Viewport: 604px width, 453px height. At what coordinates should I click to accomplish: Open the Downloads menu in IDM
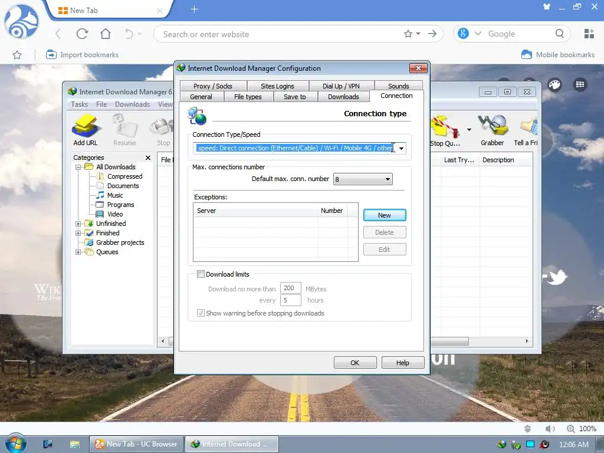pyautogui.click(x=132, y=104)
